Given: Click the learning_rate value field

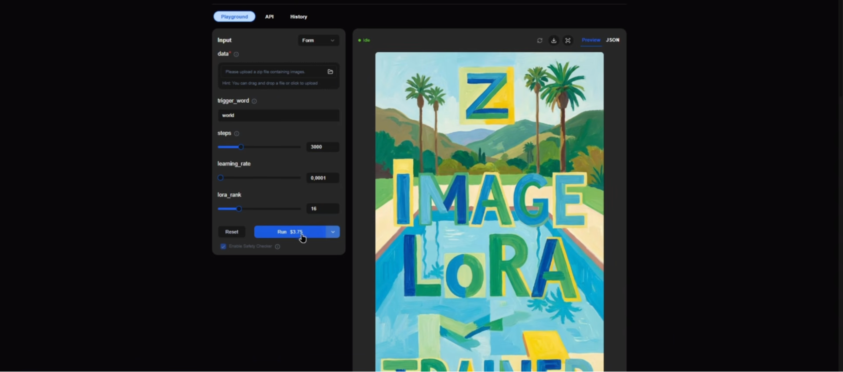Looking at the screenshot, I should (323, 178).
